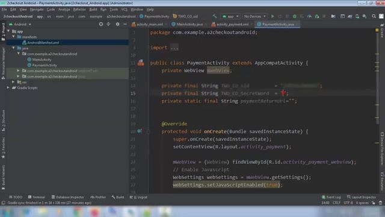Start debugging with the green bug icon
This screenshot has height=217, width=385.
coord(294,16)
